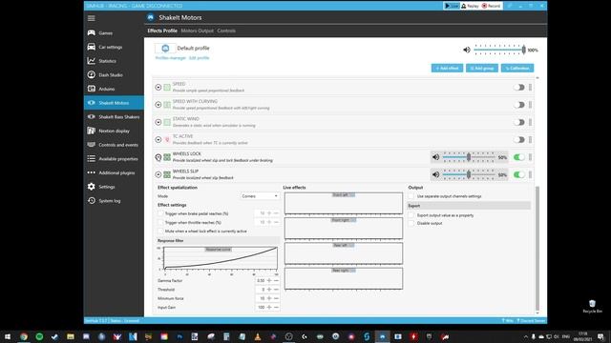
Task: Adjust the global 100% volume slider
Action: coord(500,50)
